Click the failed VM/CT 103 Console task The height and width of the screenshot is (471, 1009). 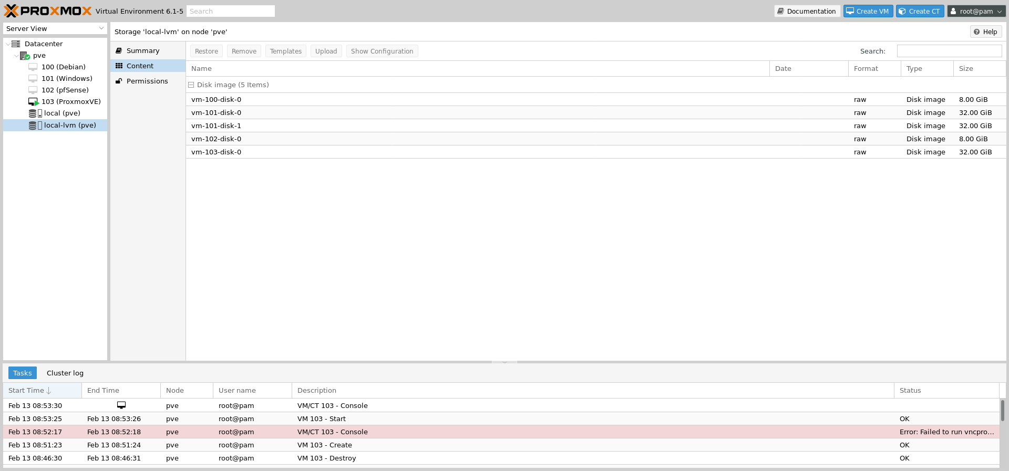coord(501,432)
